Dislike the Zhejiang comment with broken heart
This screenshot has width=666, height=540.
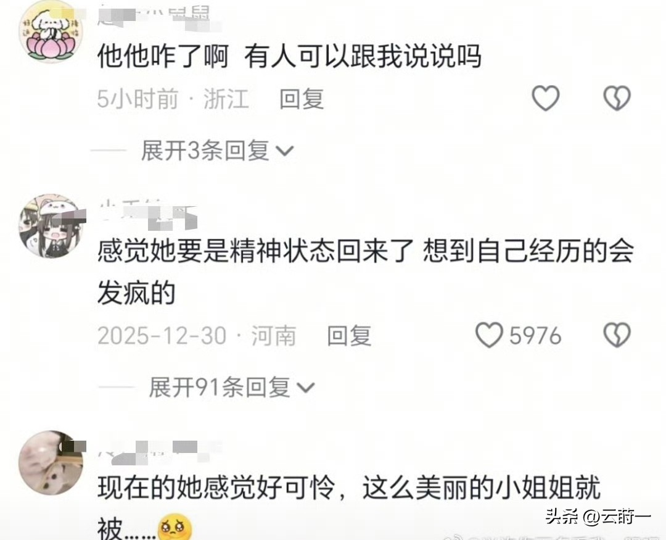pyautogui.click(x=617, y=98)
